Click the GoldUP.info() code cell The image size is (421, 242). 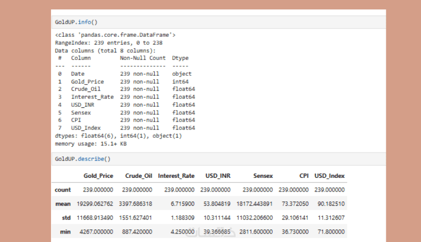218,22
